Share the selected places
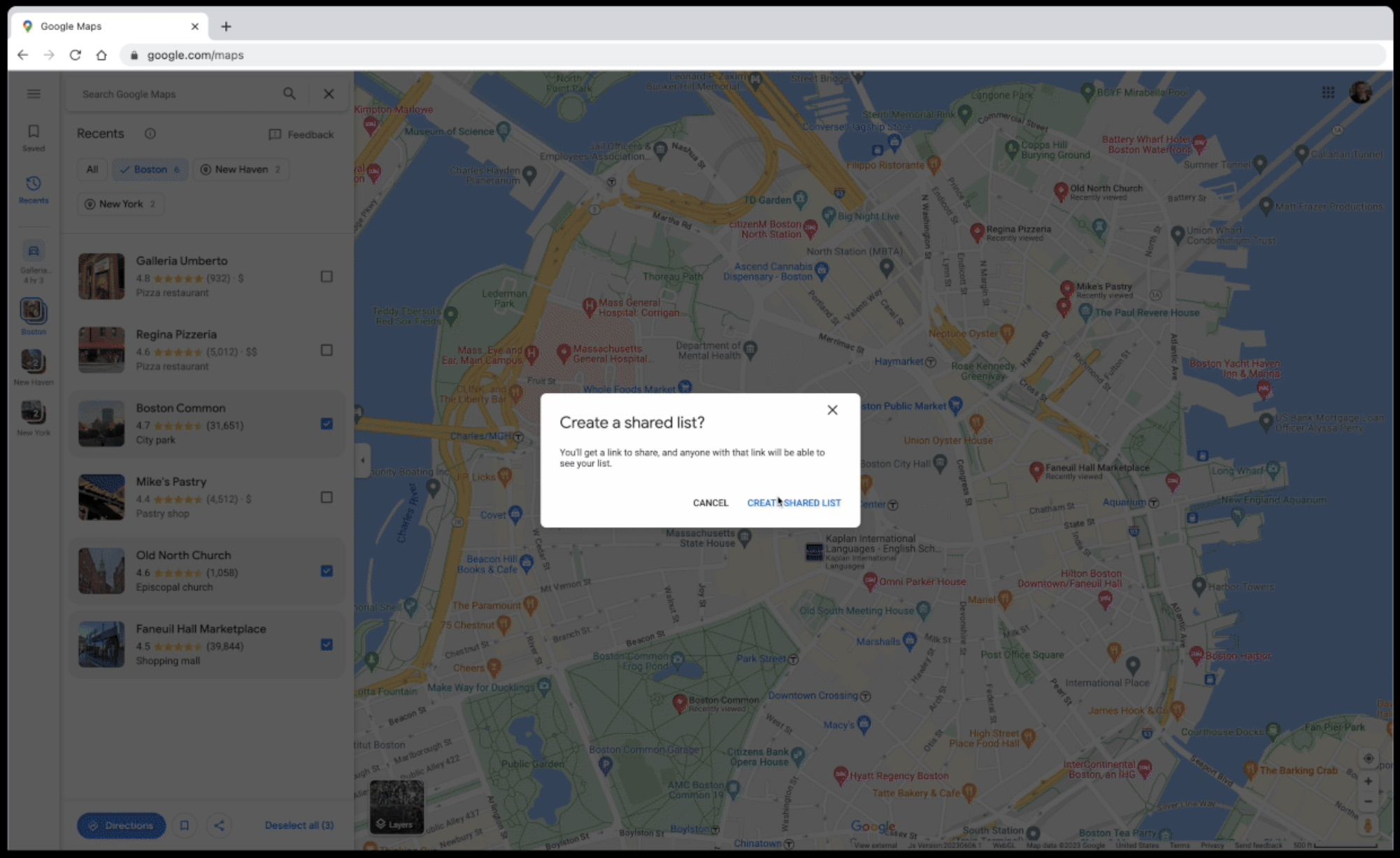The width and height of the screenshot is (1400, 858). pyautogui.click(x=219, y=825)
